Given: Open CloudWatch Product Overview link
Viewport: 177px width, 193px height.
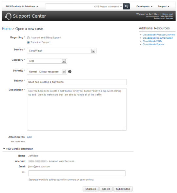Looking at the screenshot, I should (159, 35).
